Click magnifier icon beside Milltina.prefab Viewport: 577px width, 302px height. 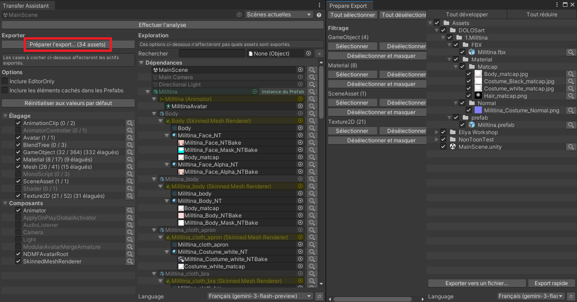coord(571,125)
